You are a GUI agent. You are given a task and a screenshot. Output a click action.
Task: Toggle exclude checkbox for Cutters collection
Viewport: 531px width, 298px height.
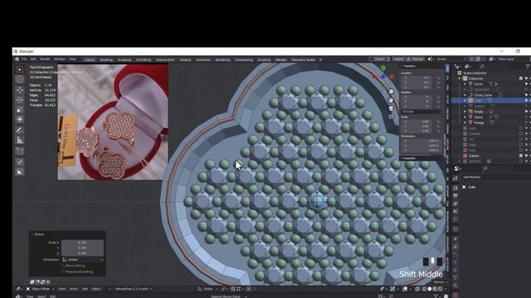point(521,156)
